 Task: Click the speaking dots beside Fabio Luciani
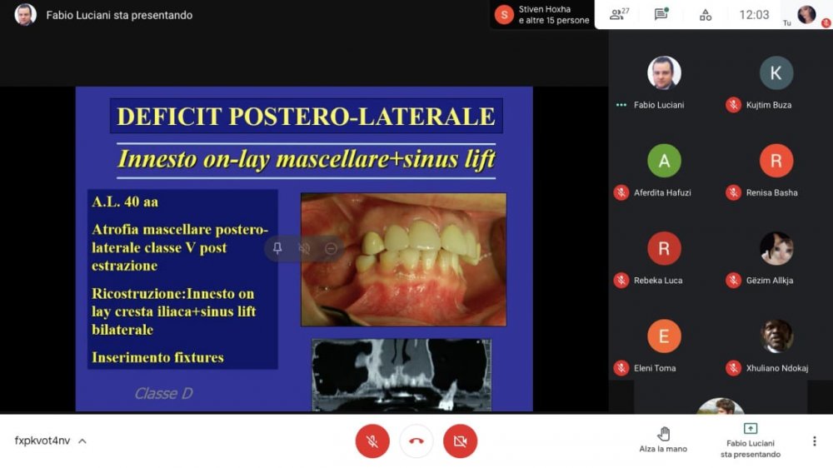tap(621, 105)
